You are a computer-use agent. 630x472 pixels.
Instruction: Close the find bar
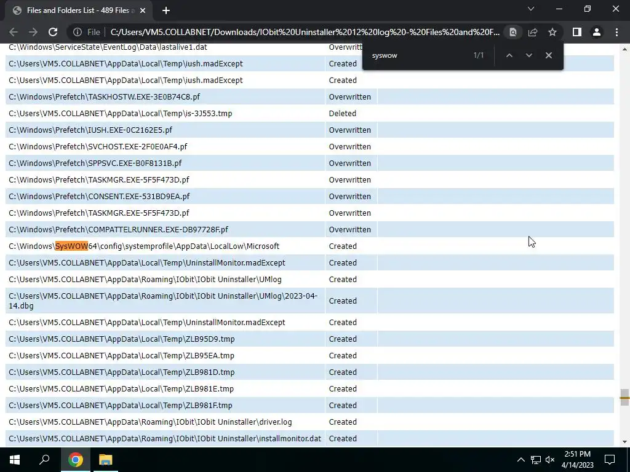pyautogui.click(x=548, y=55)
